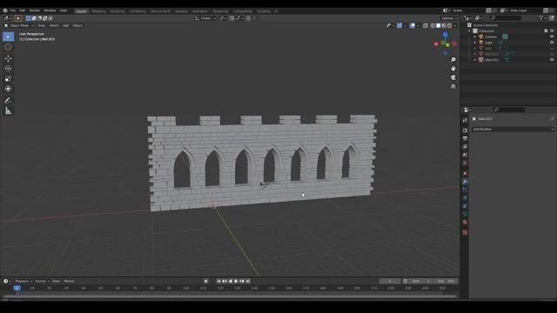Viewport: 557px width, 313px height.
Task: Open the View Layer properties tab
Action: (x=465, y=147)
